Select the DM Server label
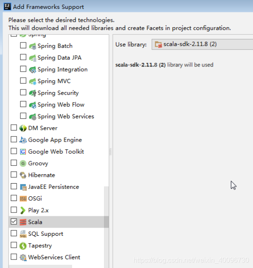This screenshot has width=253, height=268. (43, 128)
